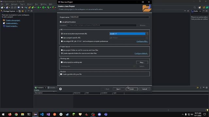Open dropdown arrow beside Run icon
The width and height of the screenshot is (209, 117).
[x=45, y=7]
